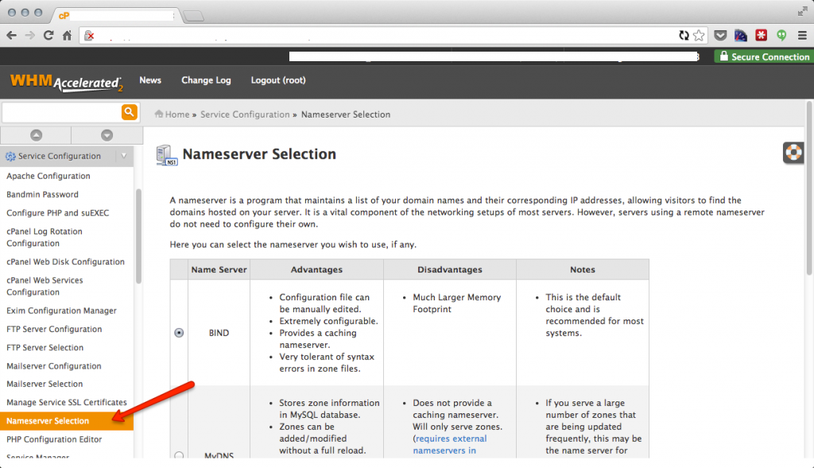Image resolution: width=814 pixels, height=468 pixels.
Task: Select the MyDNS nameserver radio button
Action: click(x=179, y=455)
